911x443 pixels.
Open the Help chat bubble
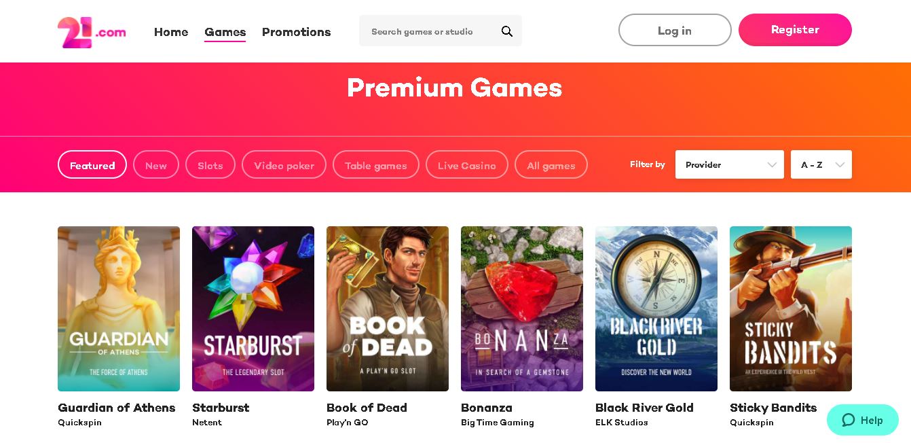863,420
